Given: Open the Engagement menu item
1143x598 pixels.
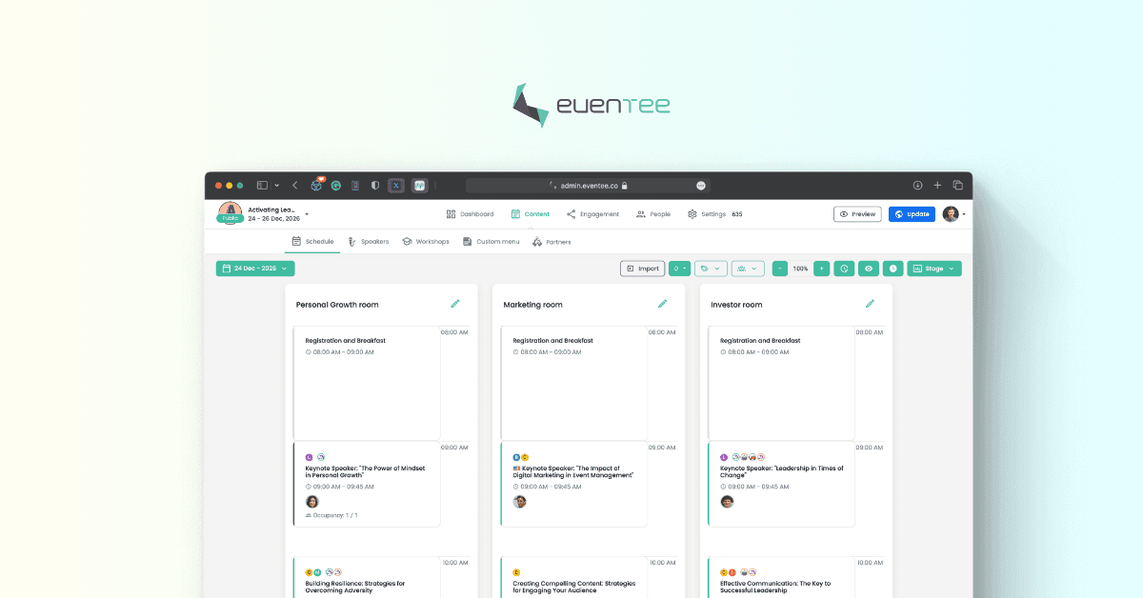Looking at the screenshot, I should pyautogui.click(x=592, y=214).
